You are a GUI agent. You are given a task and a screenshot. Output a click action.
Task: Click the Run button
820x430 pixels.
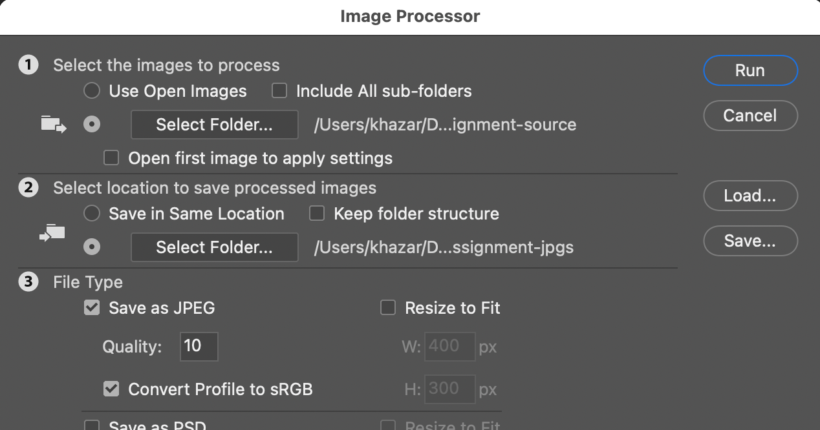750,70
